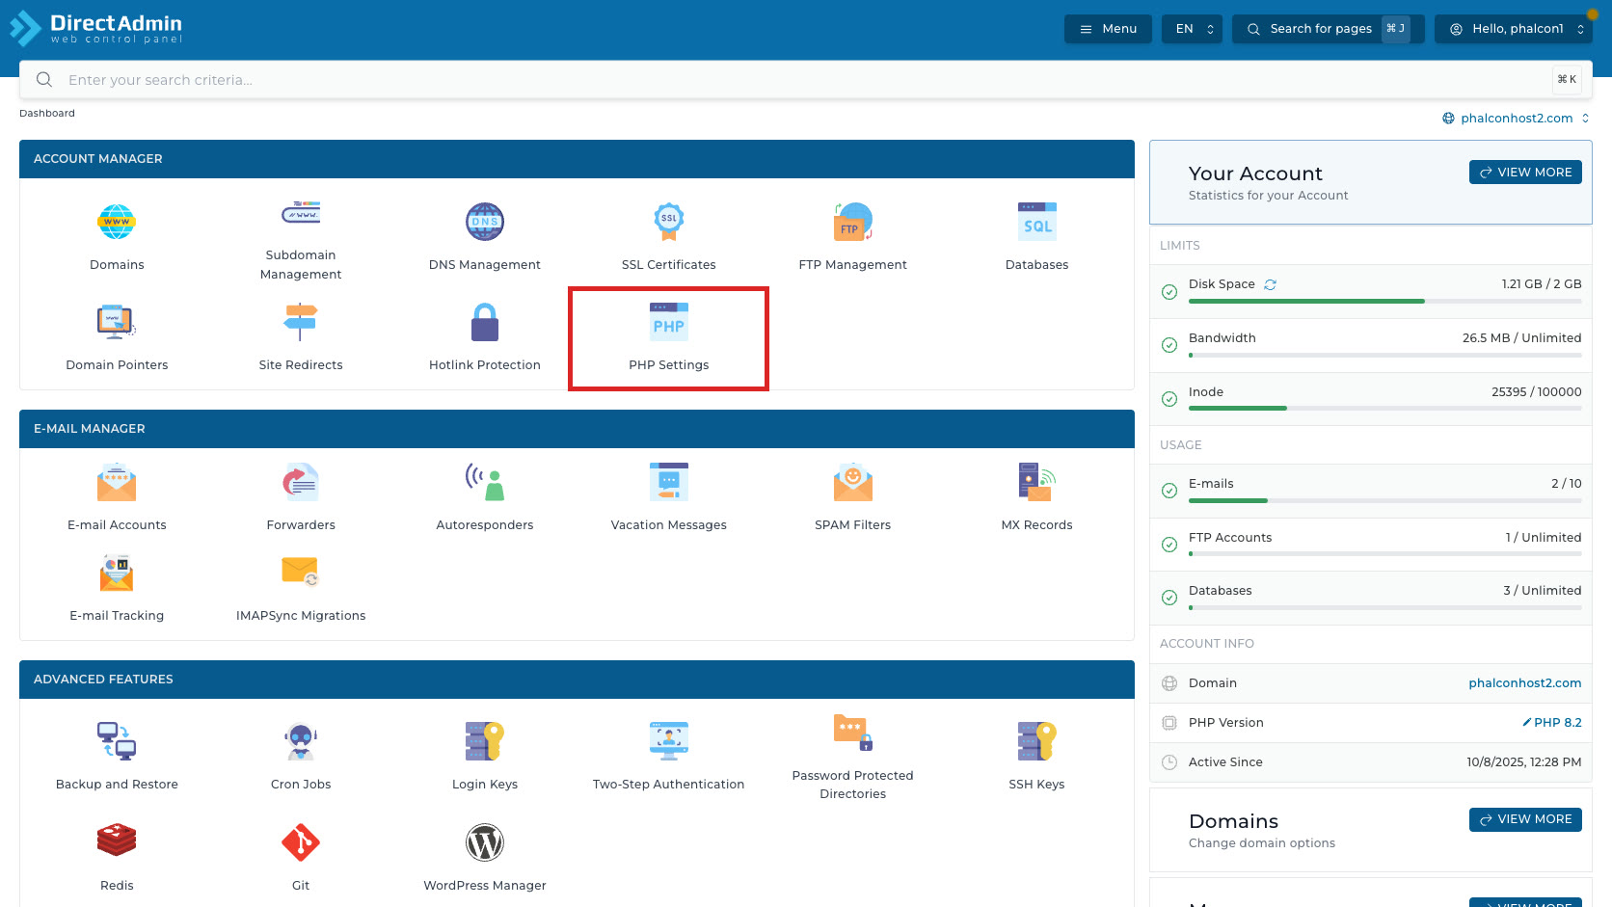Open WordPress Manager
1612x907 pixels.
pos(485,858)
